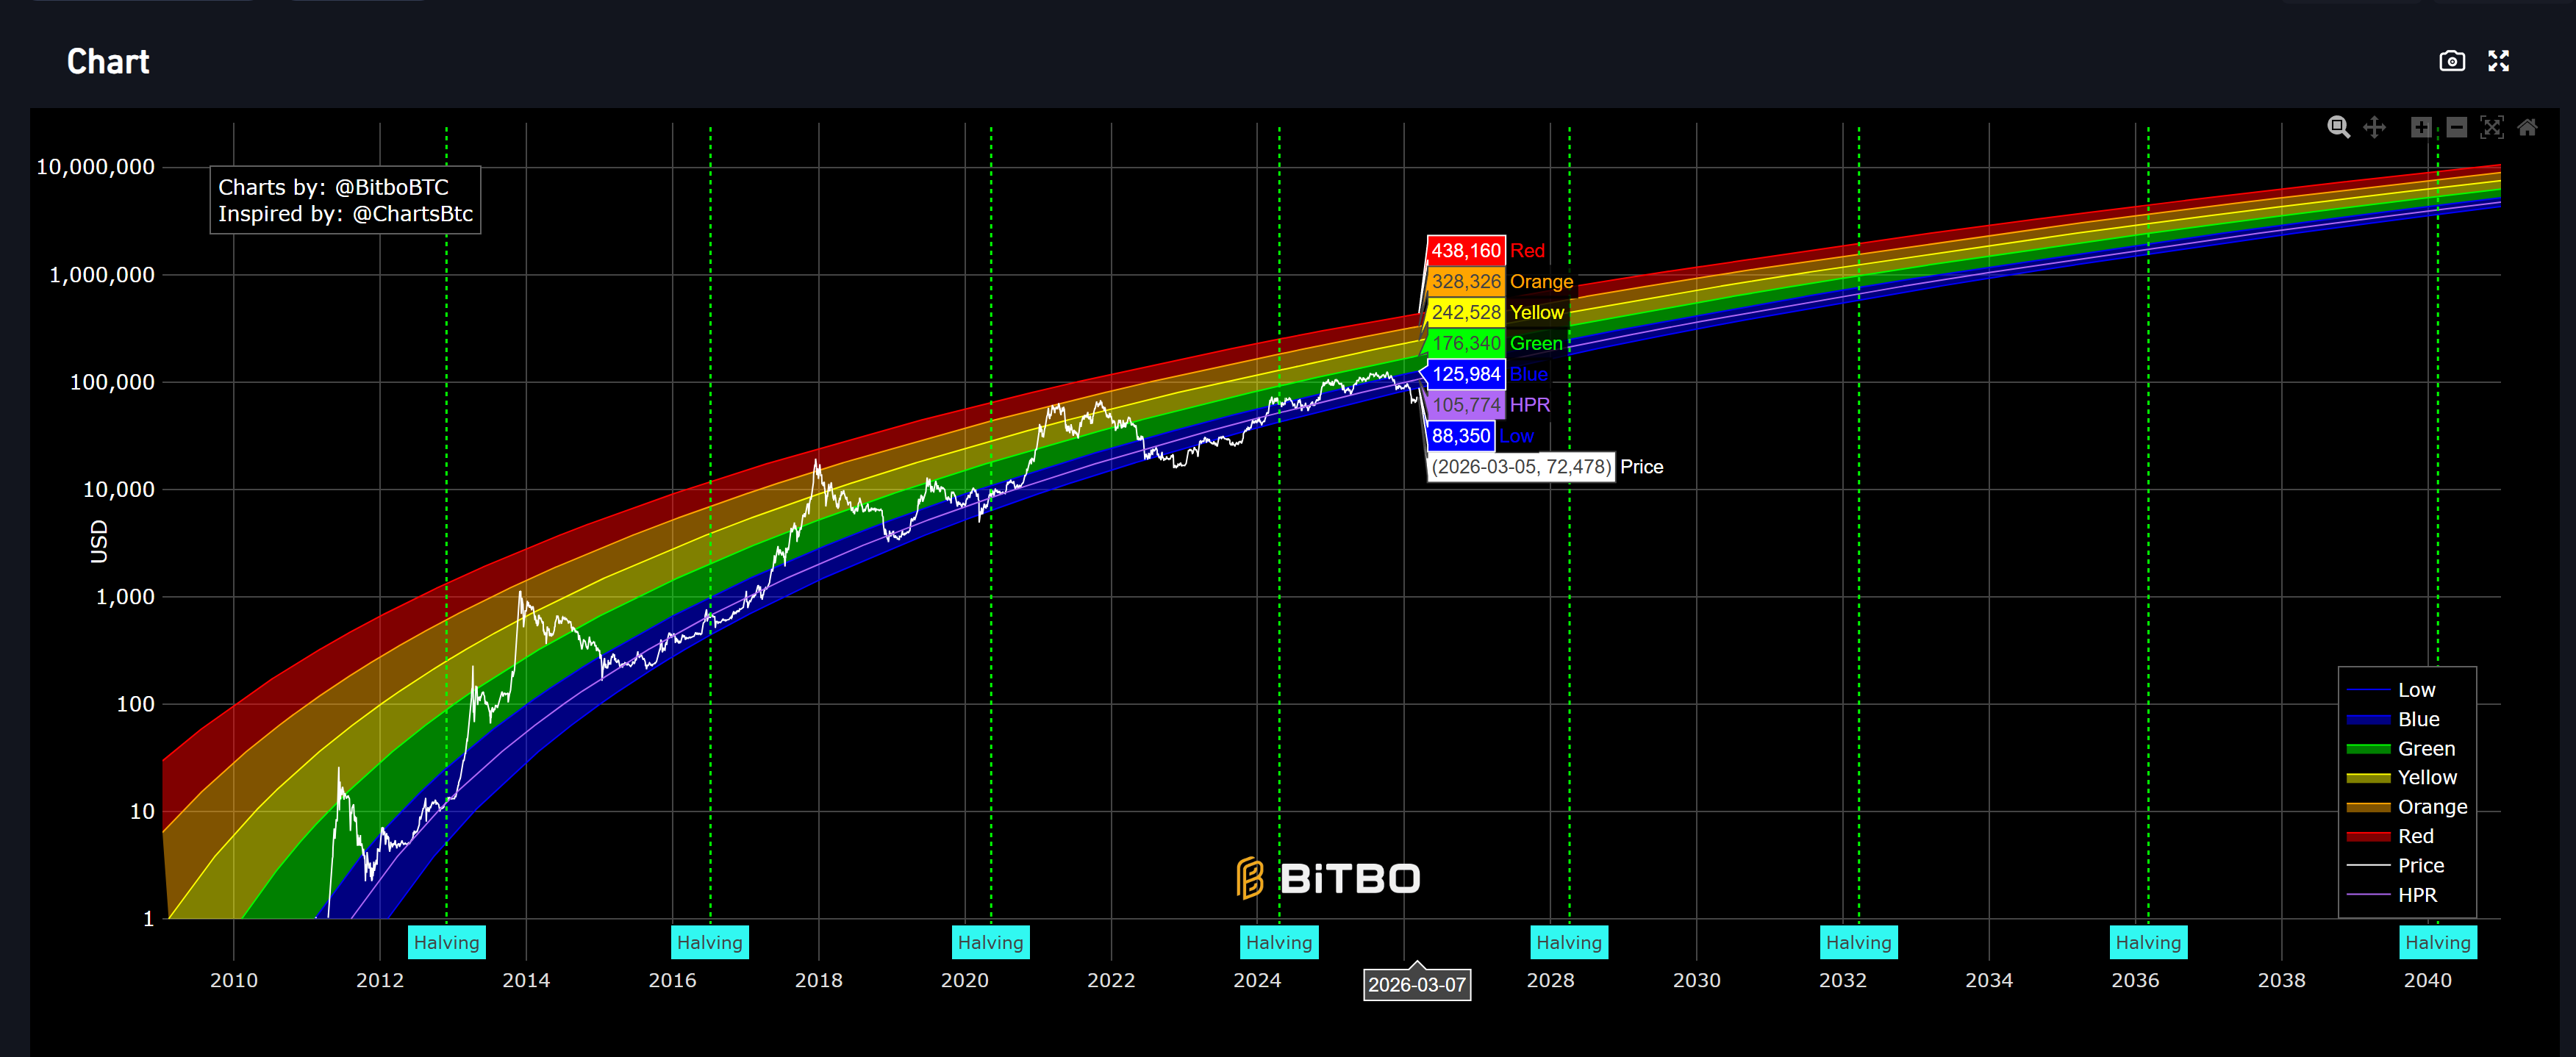The width and height of the screenshot is (2576, 1057).
Task: Click the zoom-out minus icon
Action: click(x=2457, y=127)
